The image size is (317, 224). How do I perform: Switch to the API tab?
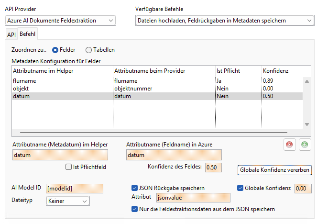(x=11, y=34)
